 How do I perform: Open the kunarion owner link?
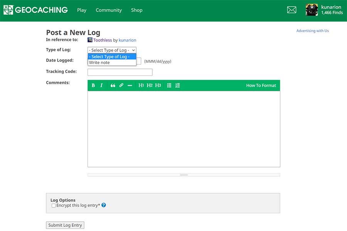[128, 40]
